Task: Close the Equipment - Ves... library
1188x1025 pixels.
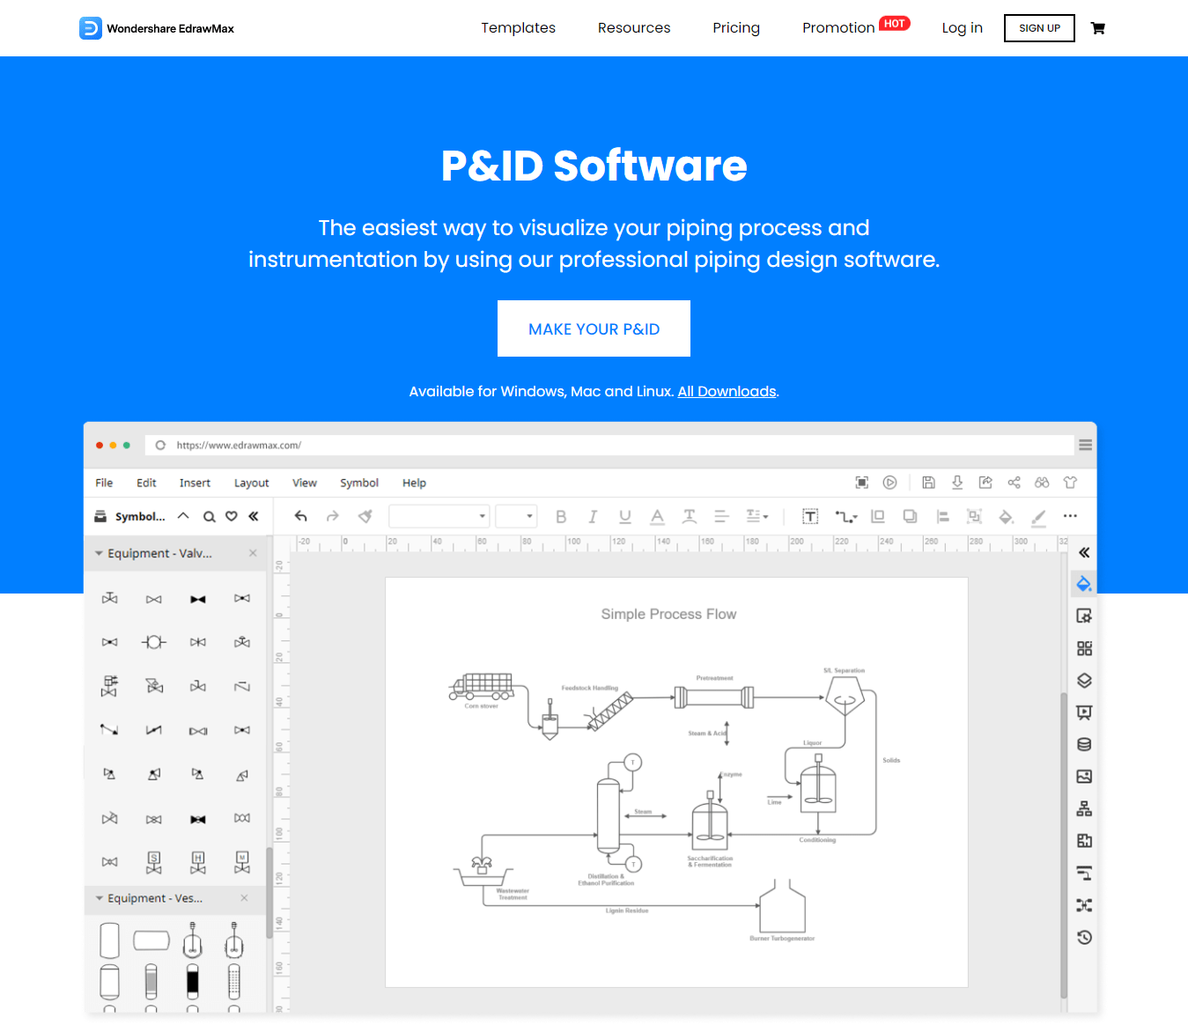Action: (244, 898)
